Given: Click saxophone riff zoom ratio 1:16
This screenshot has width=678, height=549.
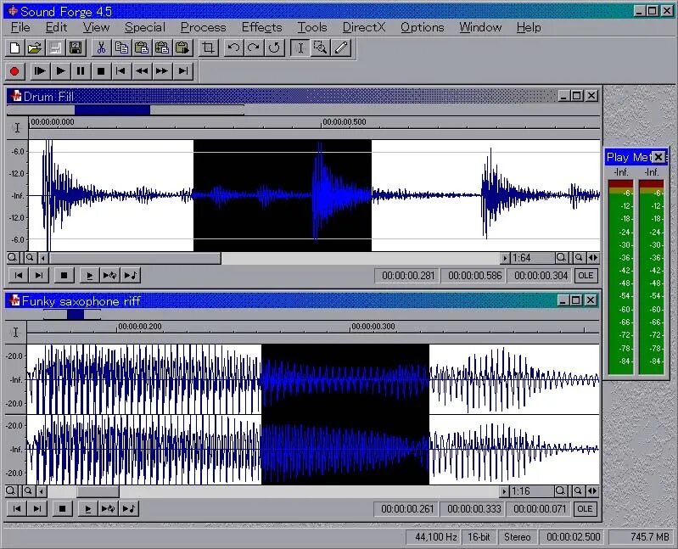Looking at the screenshot, I should pyautogui.click(x=531, y=491).
